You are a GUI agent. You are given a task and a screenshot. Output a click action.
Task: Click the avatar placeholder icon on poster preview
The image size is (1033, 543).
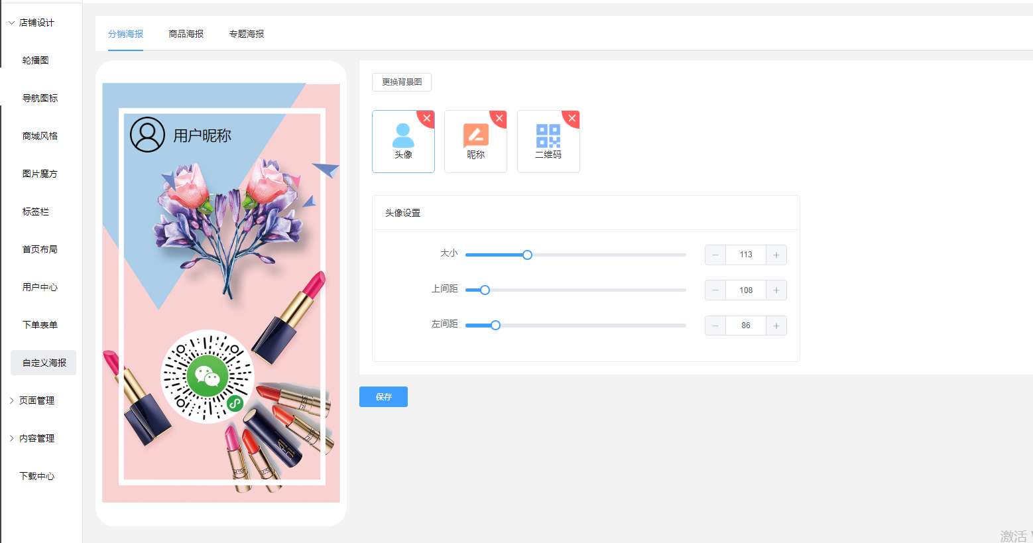pos(147,135)
